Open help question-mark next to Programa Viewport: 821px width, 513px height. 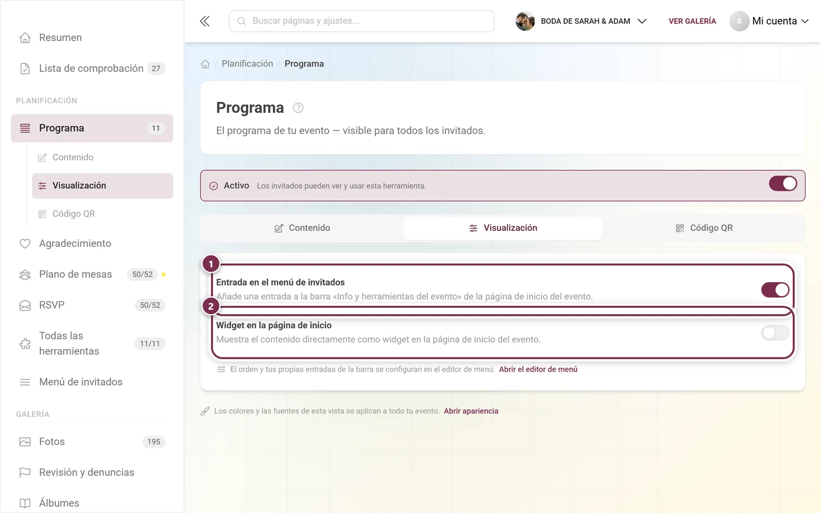(298, 108)
